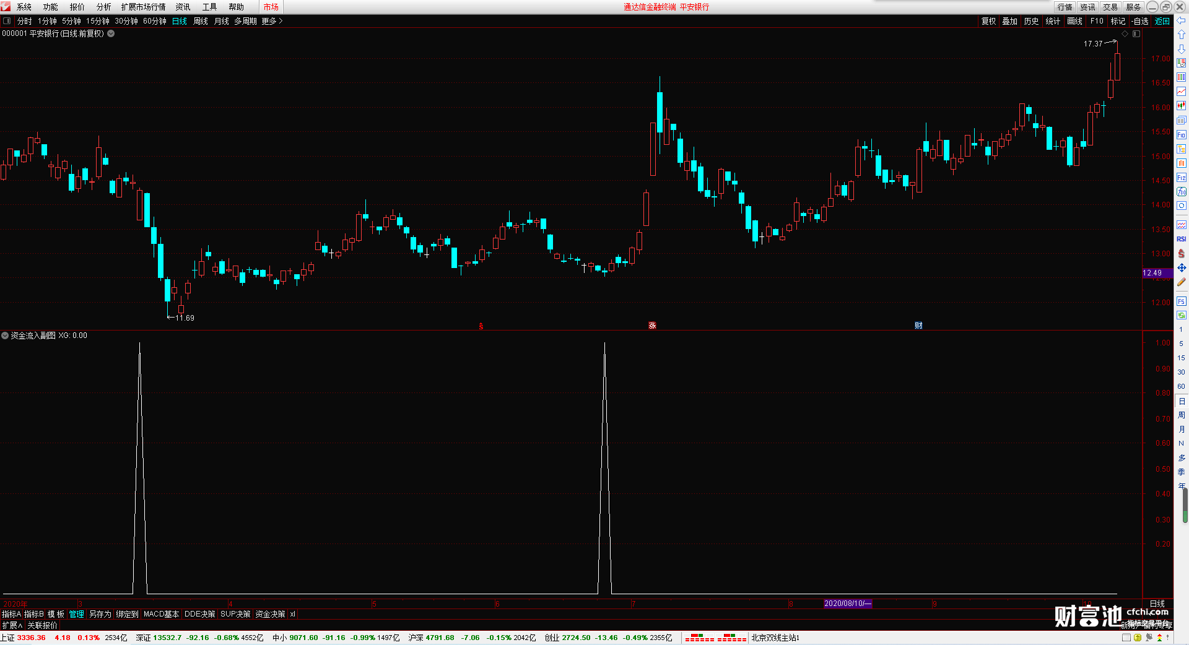Switch to the 5分钟 period
The image size is (1189, 645).
pos(71,21)
